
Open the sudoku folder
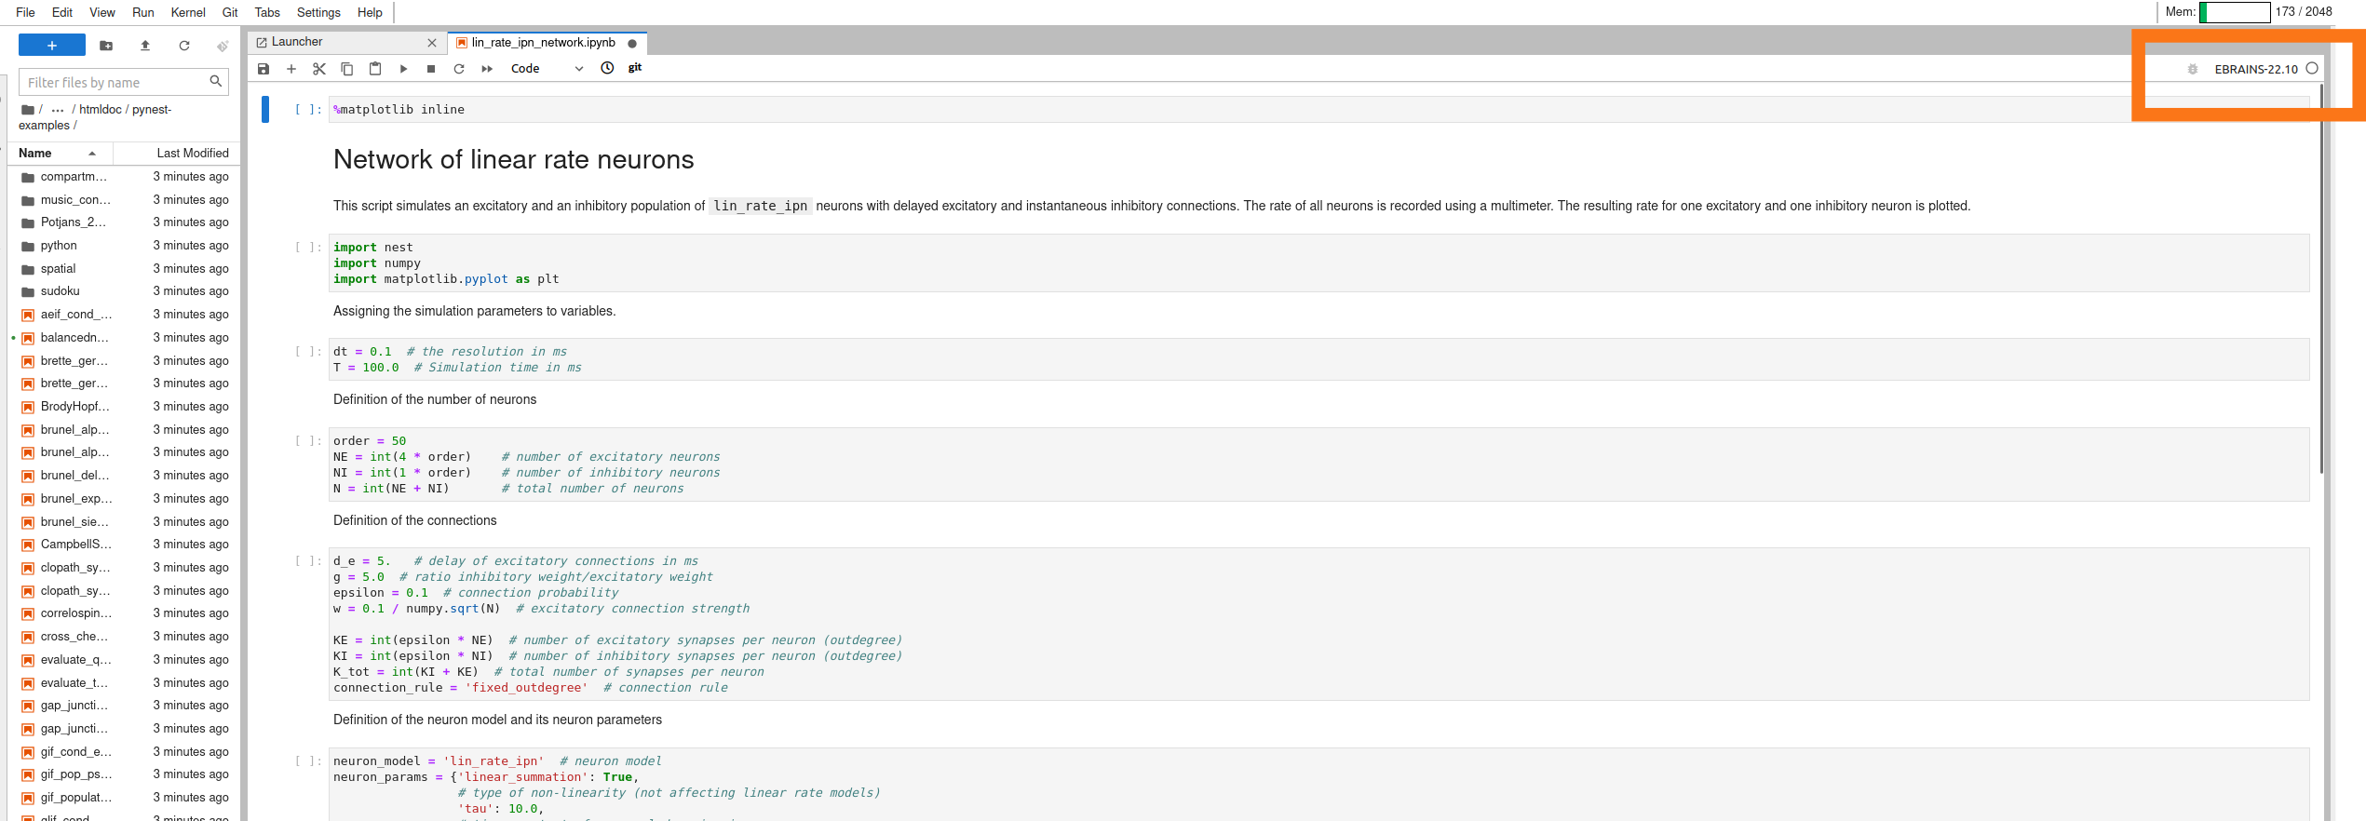pos(123,291)
